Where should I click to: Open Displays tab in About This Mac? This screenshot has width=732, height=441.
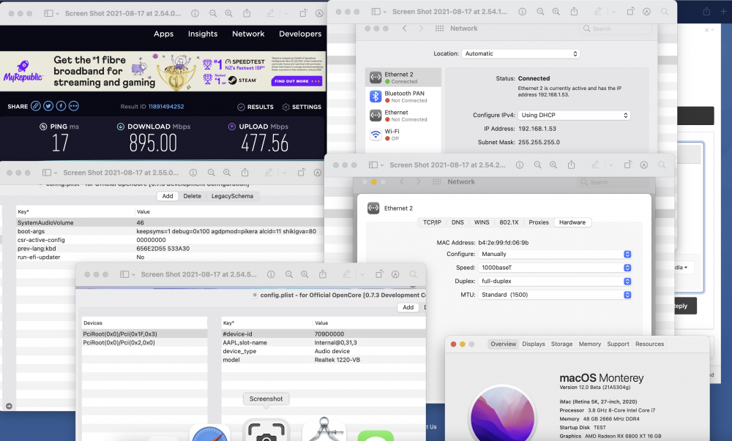click(534, 344)
